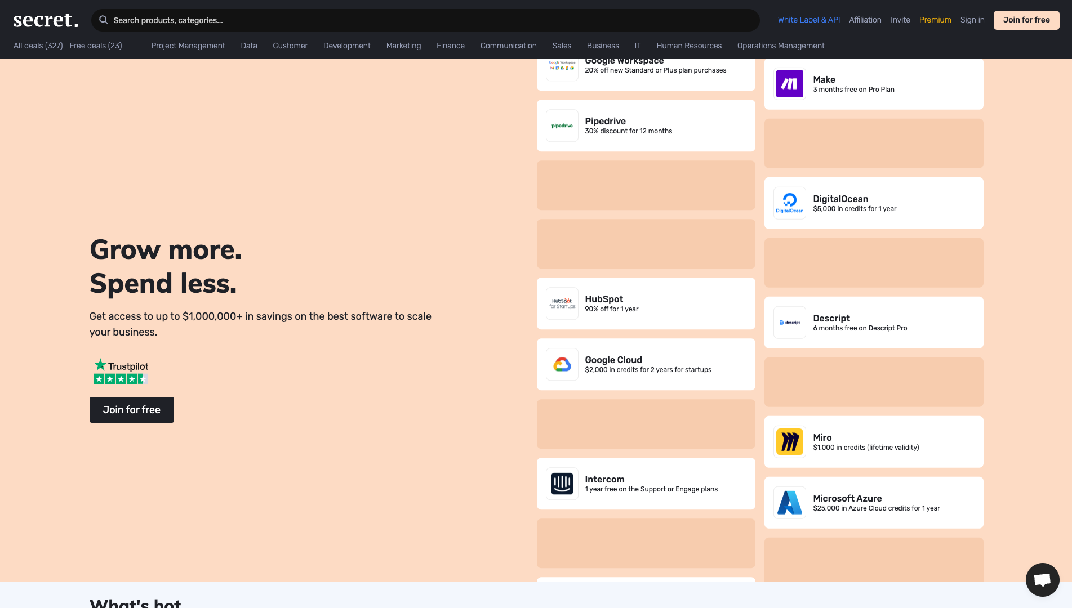Select the Marketing category

403,46
